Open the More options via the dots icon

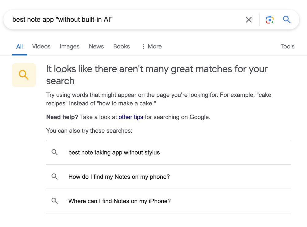143,46
